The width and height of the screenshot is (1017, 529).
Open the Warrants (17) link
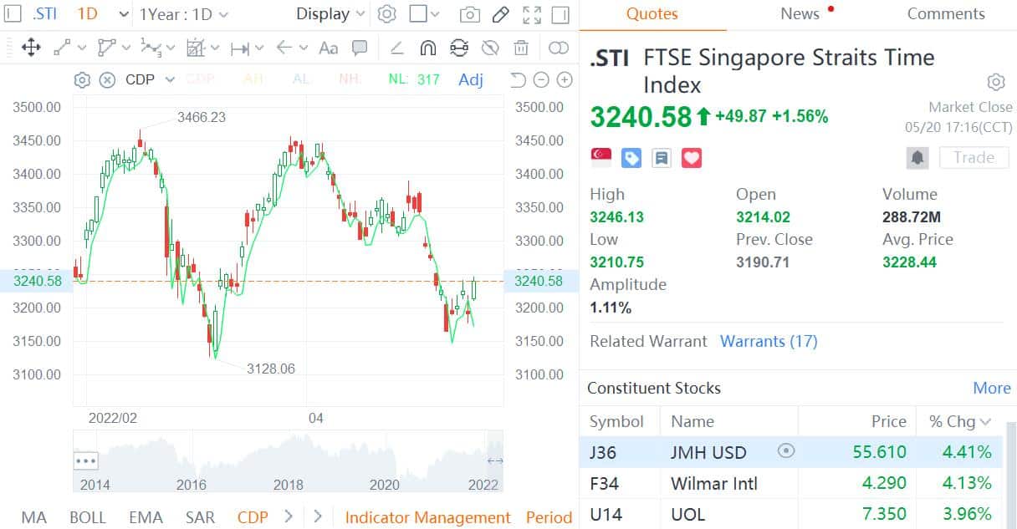769,341
